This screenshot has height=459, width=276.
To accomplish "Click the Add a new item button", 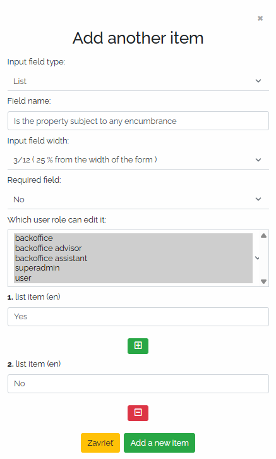I will coord(159,443).
